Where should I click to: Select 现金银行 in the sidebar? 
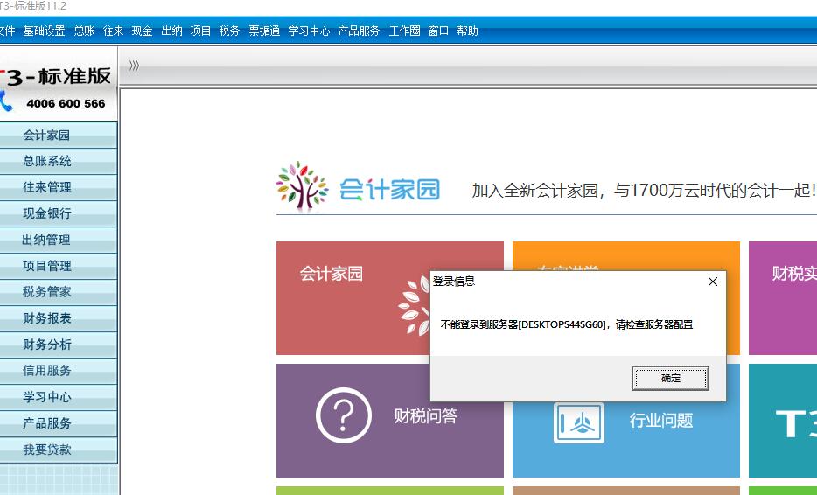pos(59,213)
